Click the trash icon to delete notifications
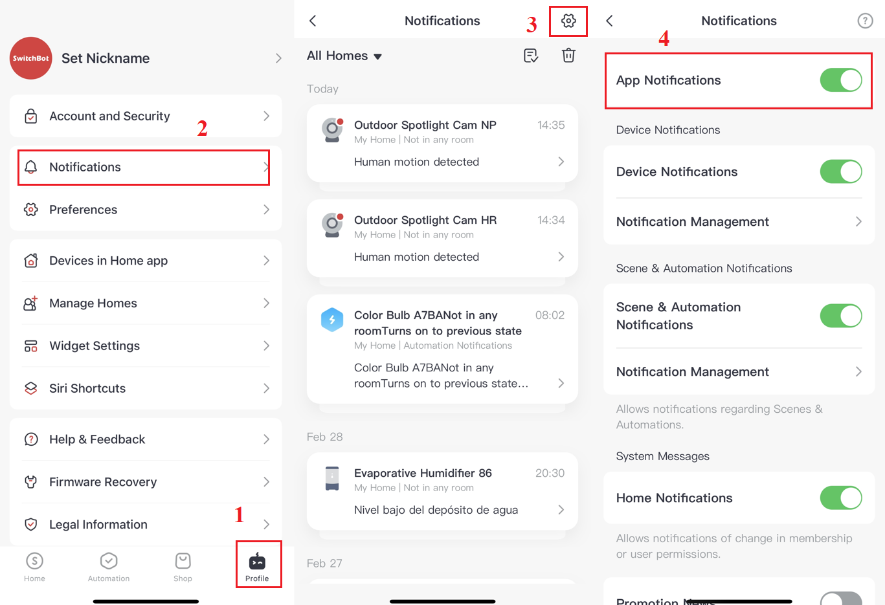The height and width of the screenshot is (605, 885). 568,56
